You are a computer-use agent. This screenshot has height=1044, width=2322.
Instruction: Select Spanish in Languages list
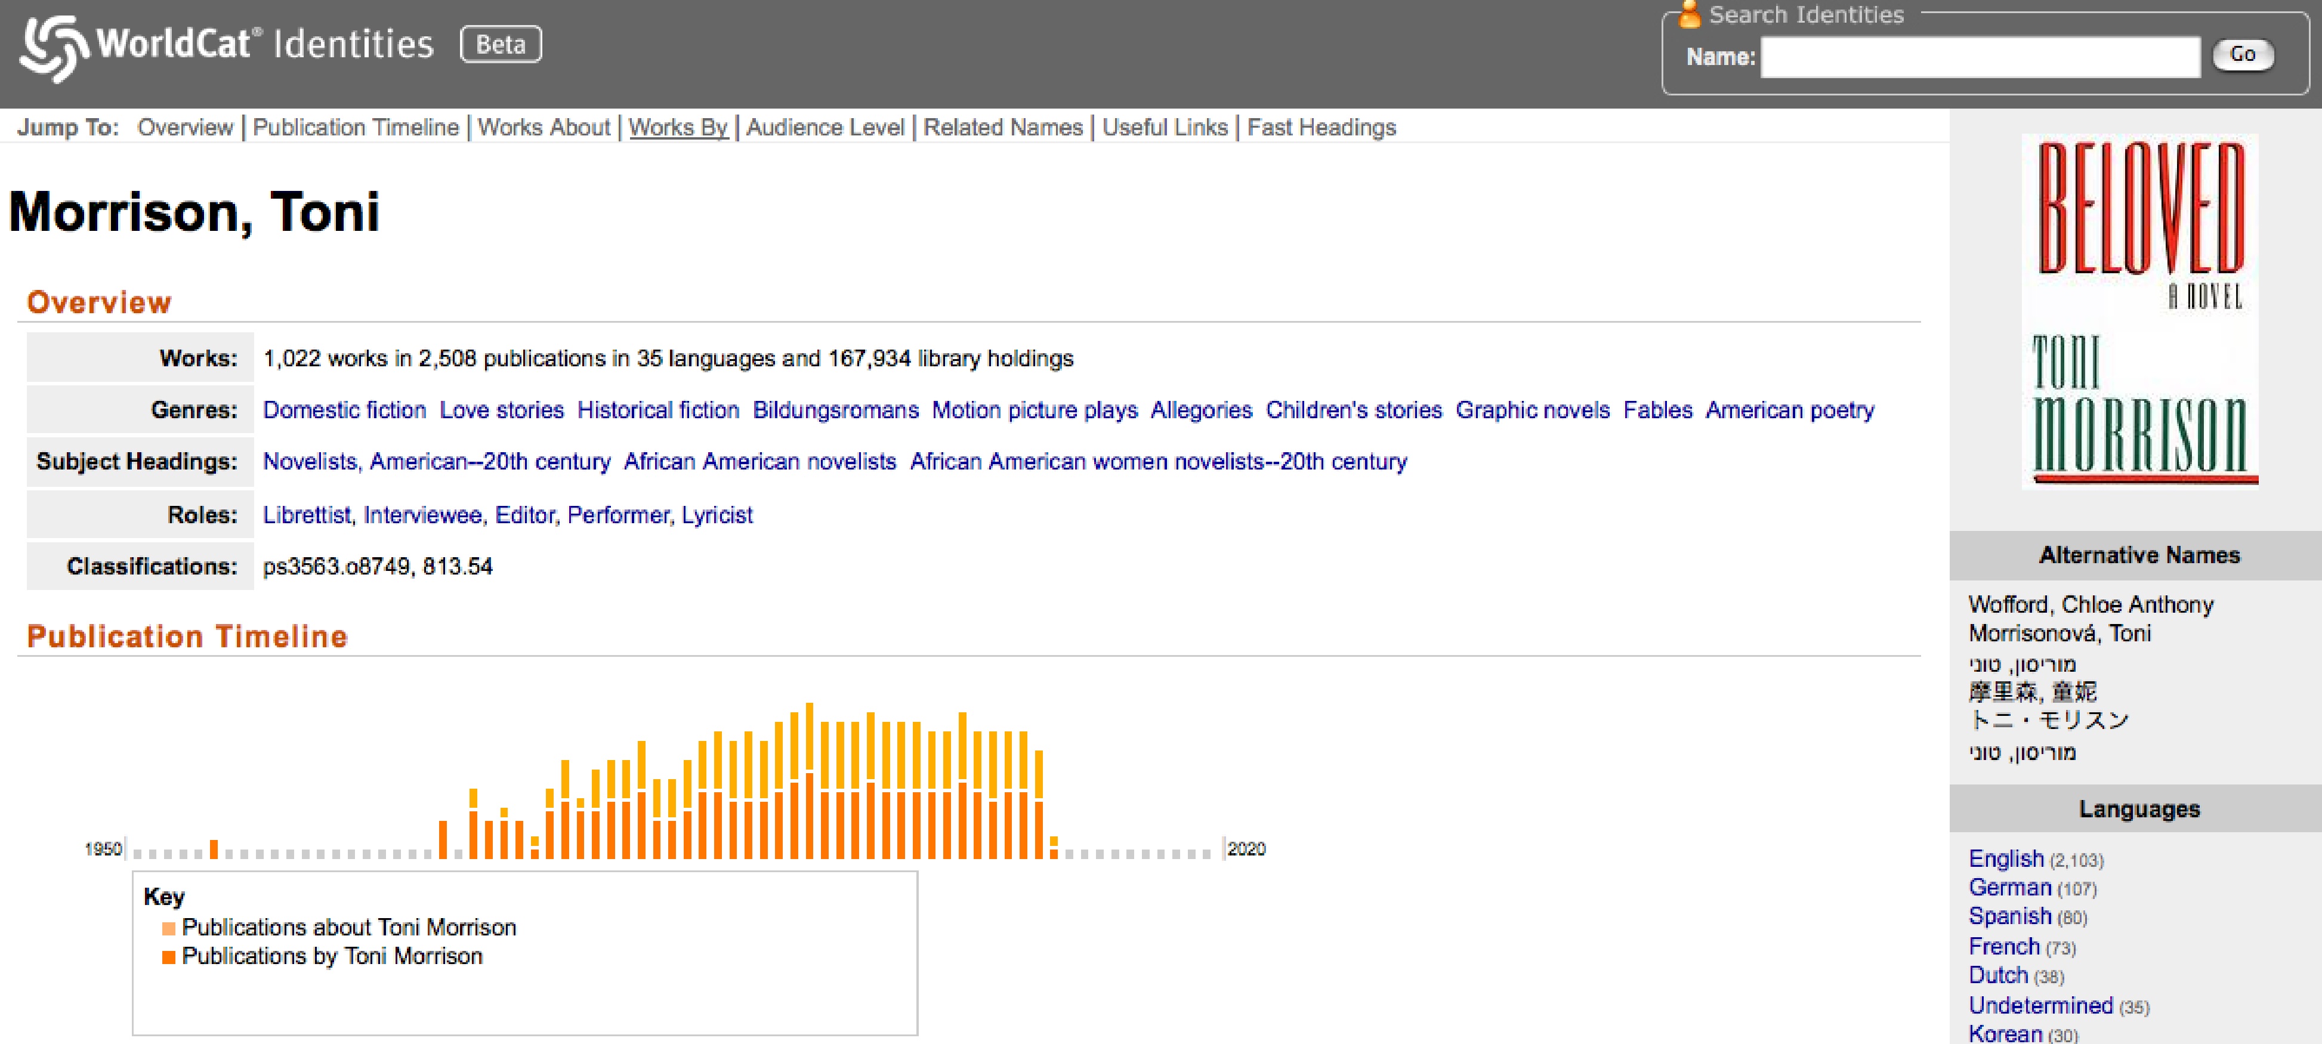(x=2009, y=916)
